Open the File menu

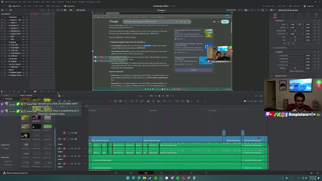coord(20,2)
